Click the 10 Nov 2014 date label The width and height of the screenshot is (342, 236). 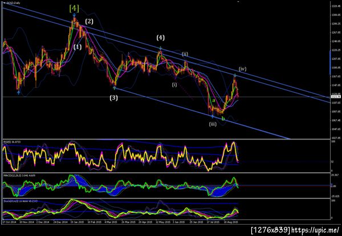pyautogui.click(x=26, y=222)
